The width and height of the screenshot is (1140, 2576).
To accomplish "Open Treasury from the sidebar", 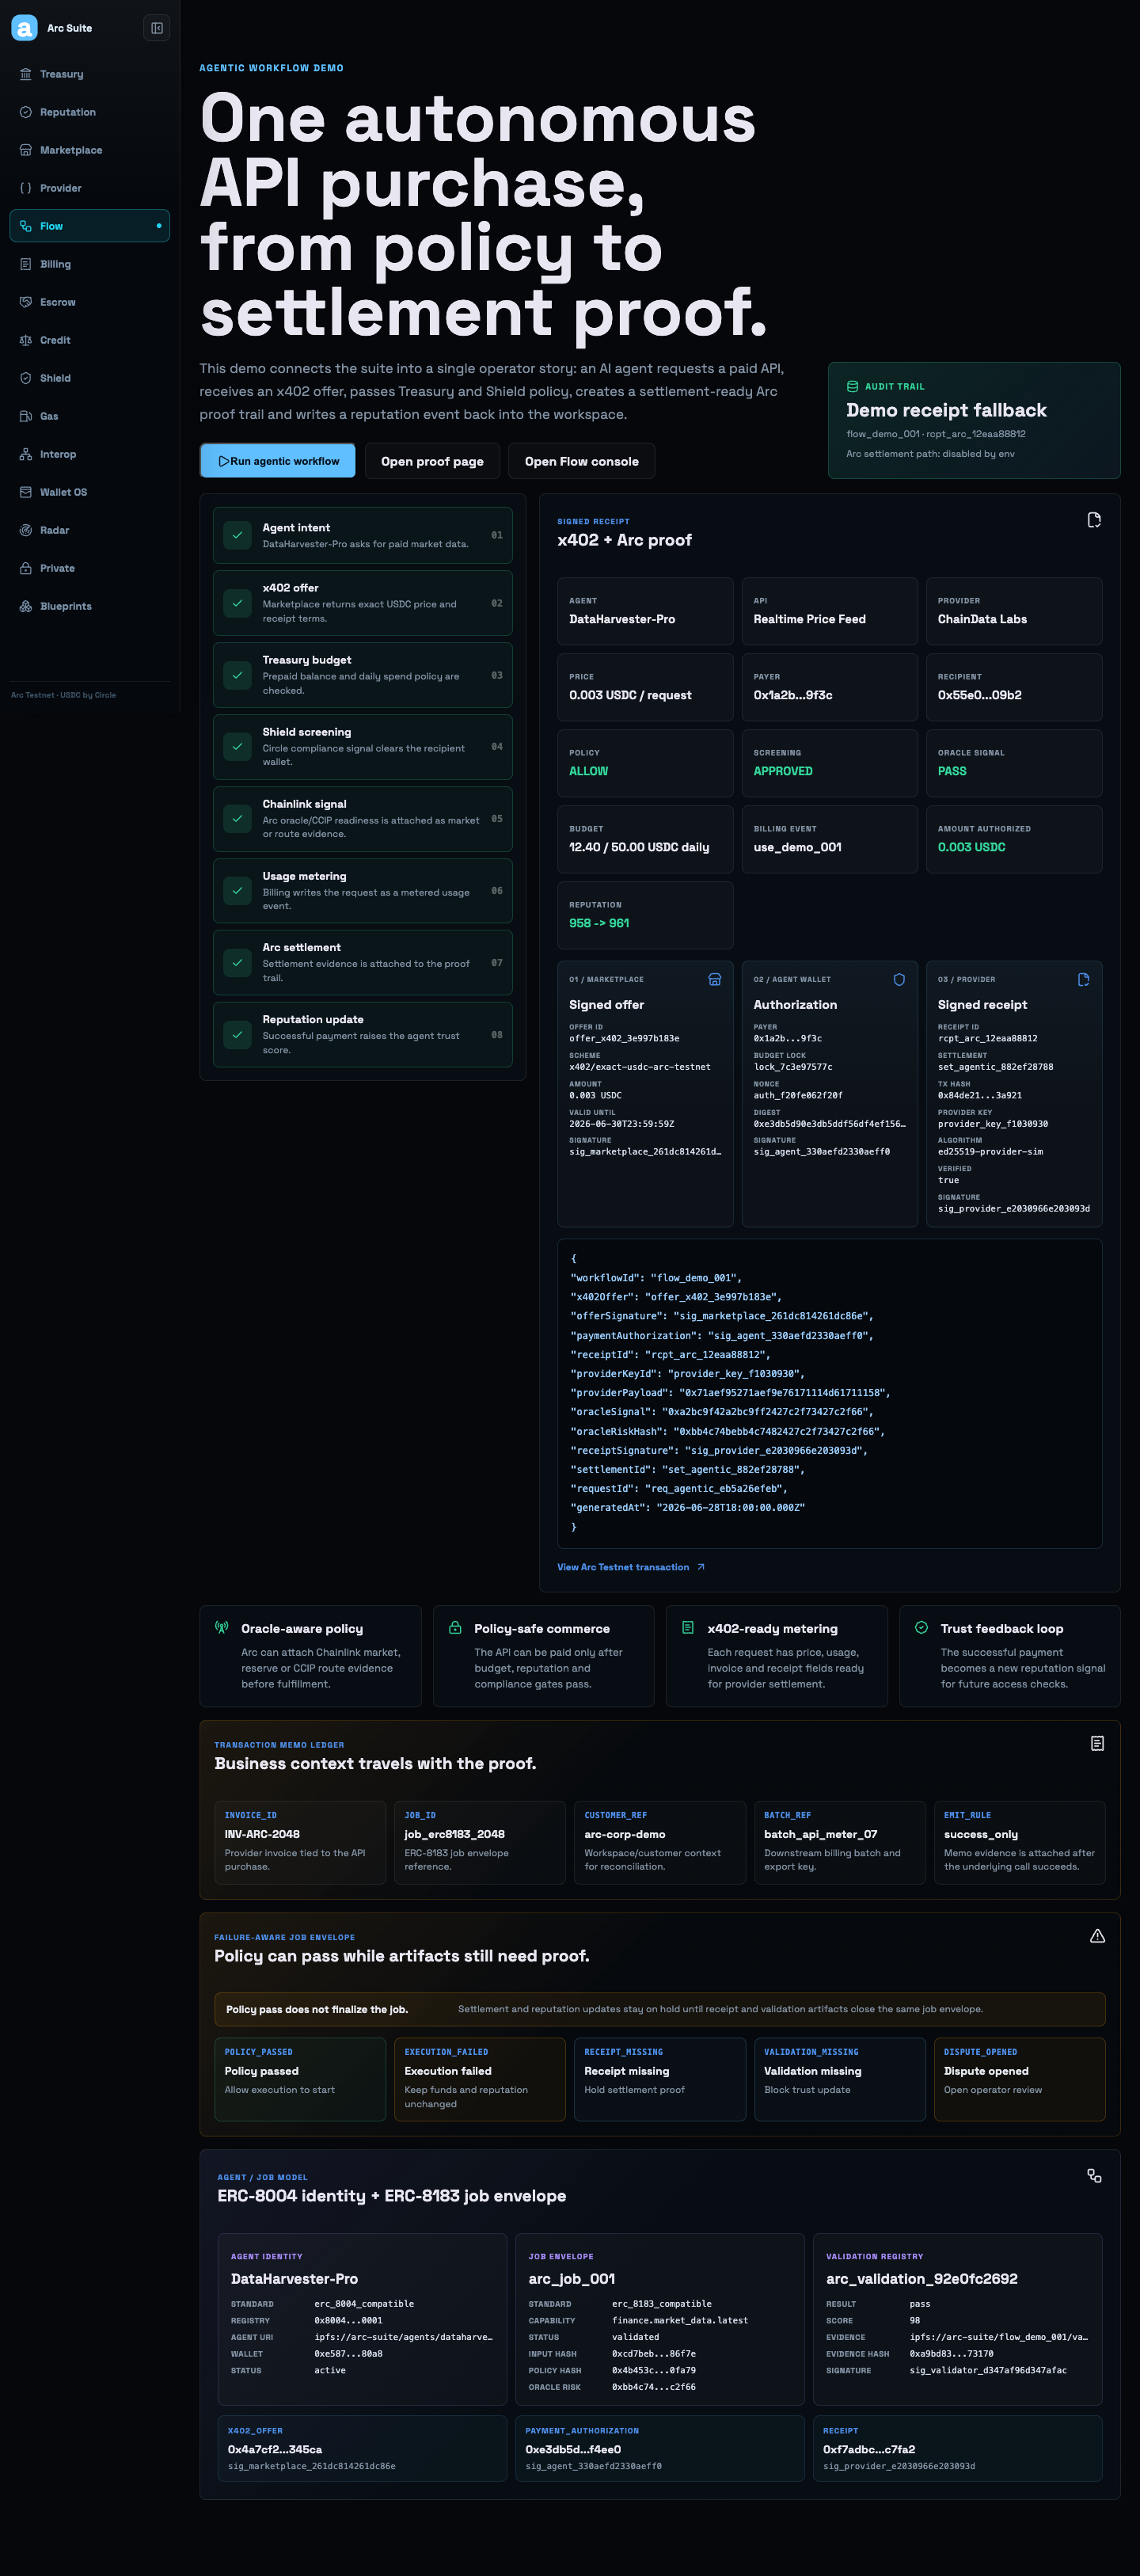I will click(89, 74).
